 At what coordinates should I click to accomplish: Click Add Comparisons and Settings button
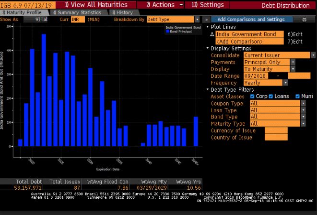252,20
